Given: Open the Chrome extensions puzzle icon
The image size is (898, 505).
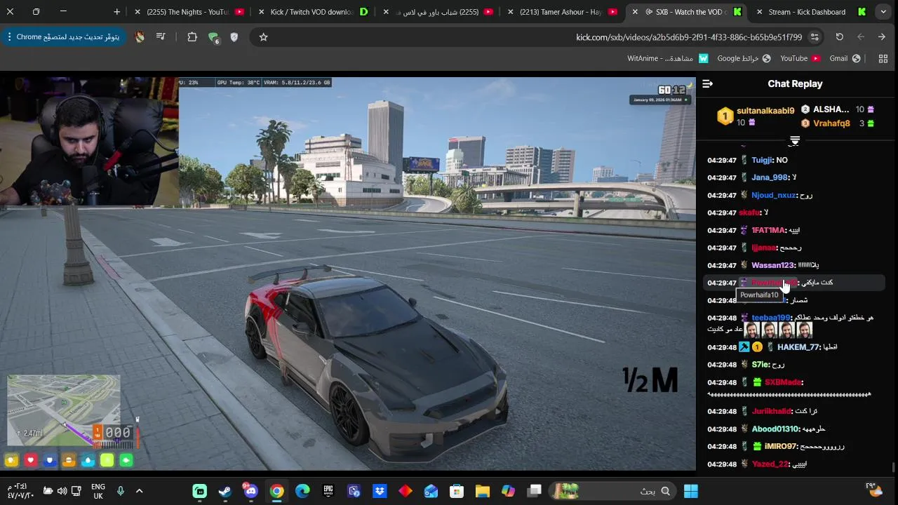Looking at the screenshot, I should (x=192, y=37).
